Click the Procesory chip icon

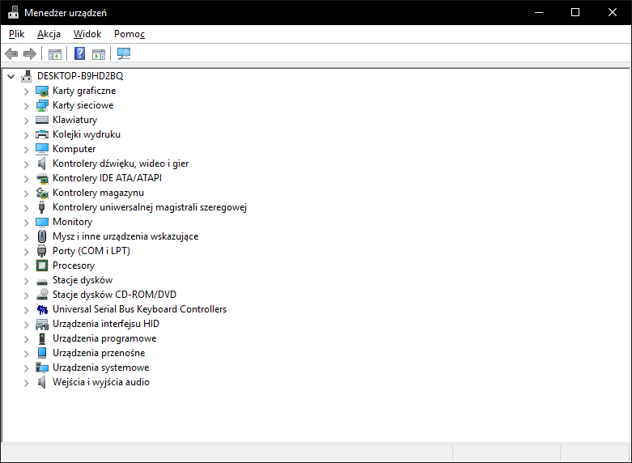[42, 265]
